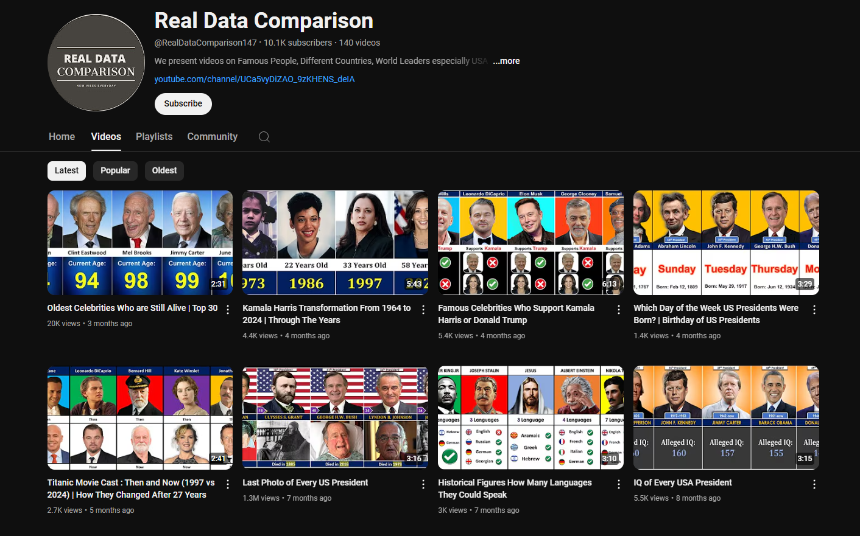Switch to the Playlists tab
Image resolution: width=860 pixels, height=536 pixels.
point(154,137)
